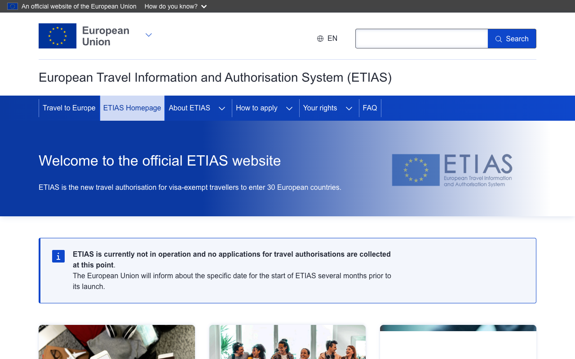Open the card thumbnail showing travel items

[117, 342]
